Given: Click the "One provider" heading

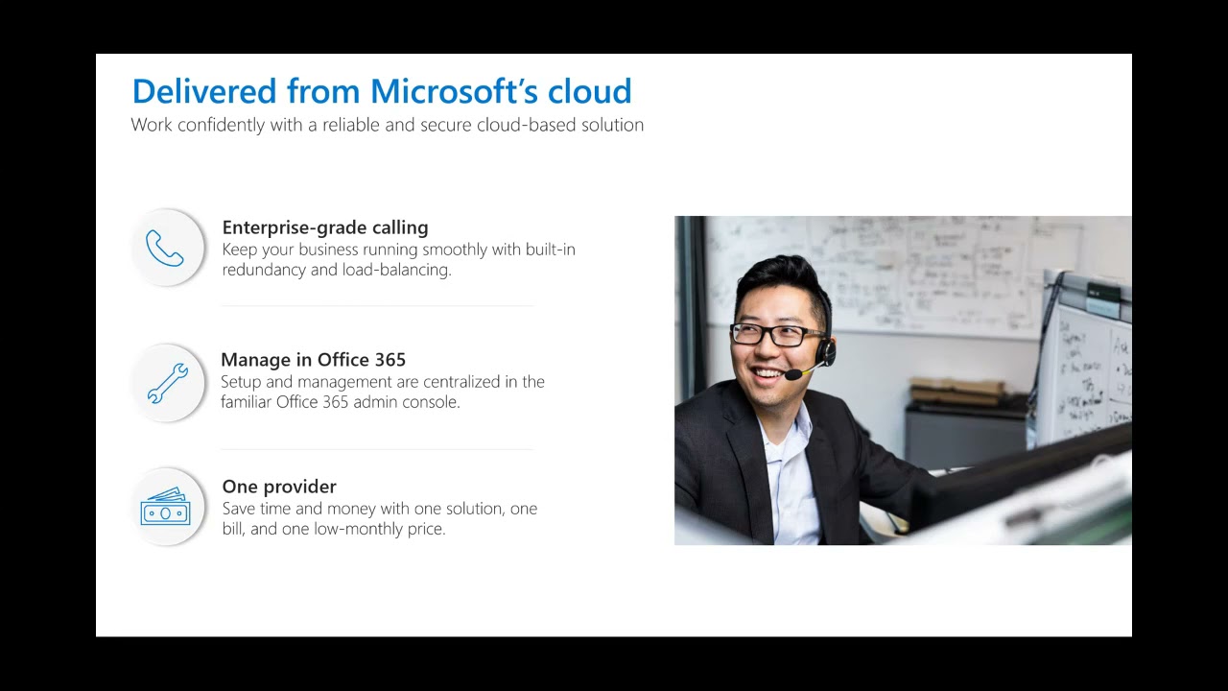Looking at the screenshot, I should [x=279, y=487].
